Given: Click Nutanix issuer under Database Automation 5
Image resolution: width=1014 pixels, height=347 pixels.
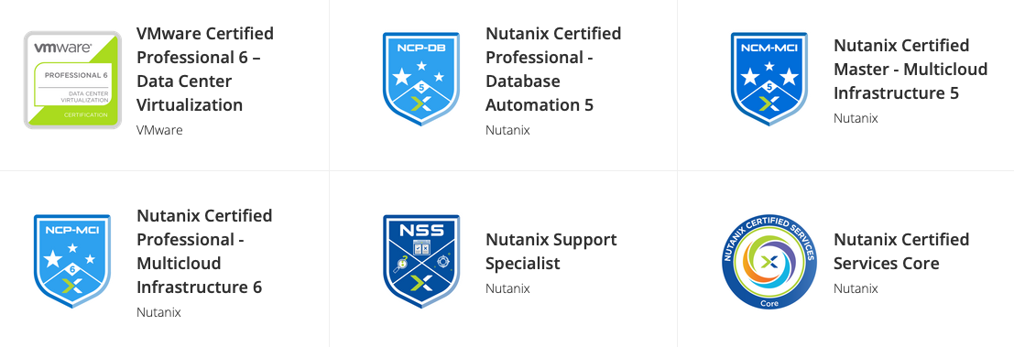Looking at the screenshot, I should (507, 130).
